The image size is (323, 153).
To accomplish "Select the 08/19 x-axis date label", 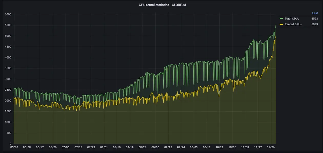I will click(x=129, y=147).
